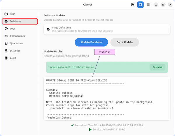
Task: Click the 'Service: Active (PID 111096)' text
Action: tap(109, 130)
